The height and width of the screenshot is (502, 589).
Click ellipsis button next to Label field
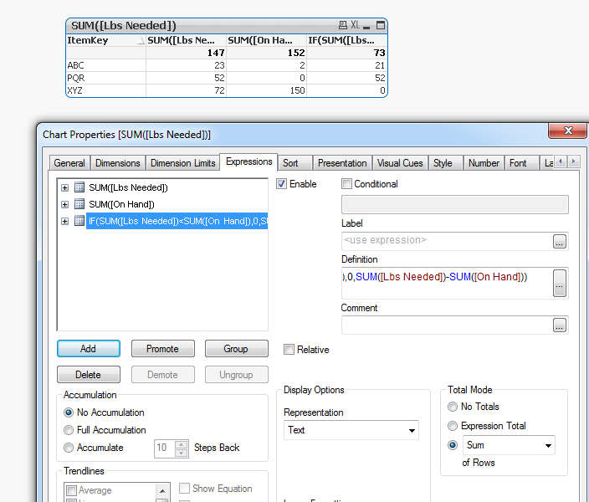click(560, 241)
